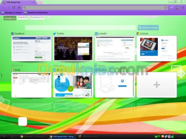Focus the speed dial search field
Image resolution: width=186 pixels, height=139 pixels.
point(80,28)
